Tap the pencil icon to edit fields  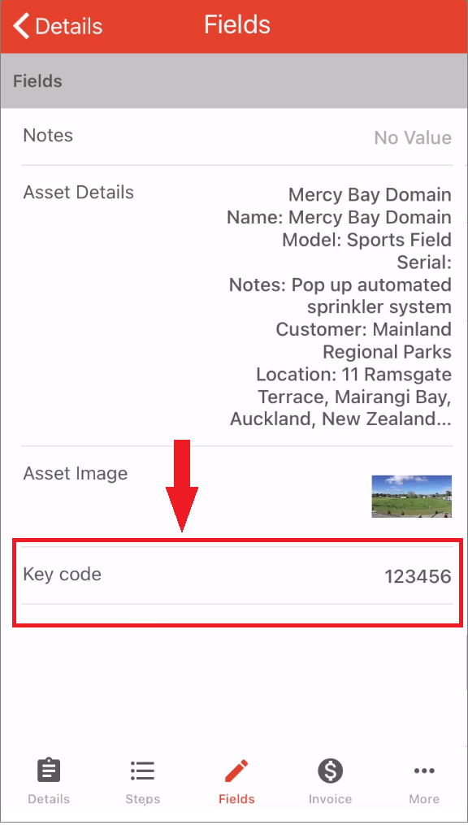point(236,770)
